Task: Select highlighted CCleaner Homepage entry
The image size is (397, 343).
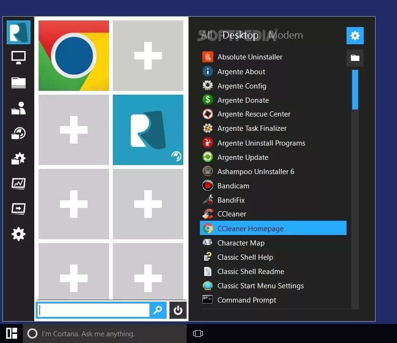Action: pyautogui.click(x=273, y=228)
